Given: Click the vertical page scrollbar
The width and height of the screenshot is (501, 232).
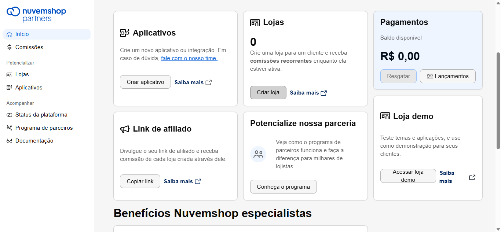Looking at the screenshot, I should 498,101.
